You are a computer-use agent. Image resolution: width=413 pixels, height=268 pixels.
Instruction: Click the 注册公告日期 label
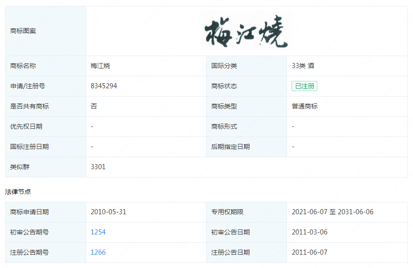click(230, 252)
